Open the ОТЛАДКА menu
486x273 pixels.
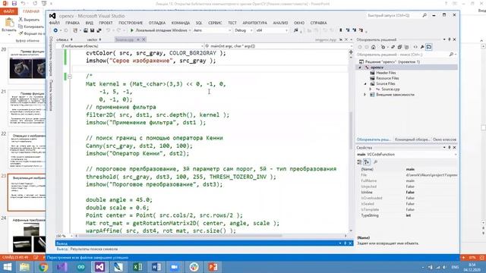coord(157,23)
